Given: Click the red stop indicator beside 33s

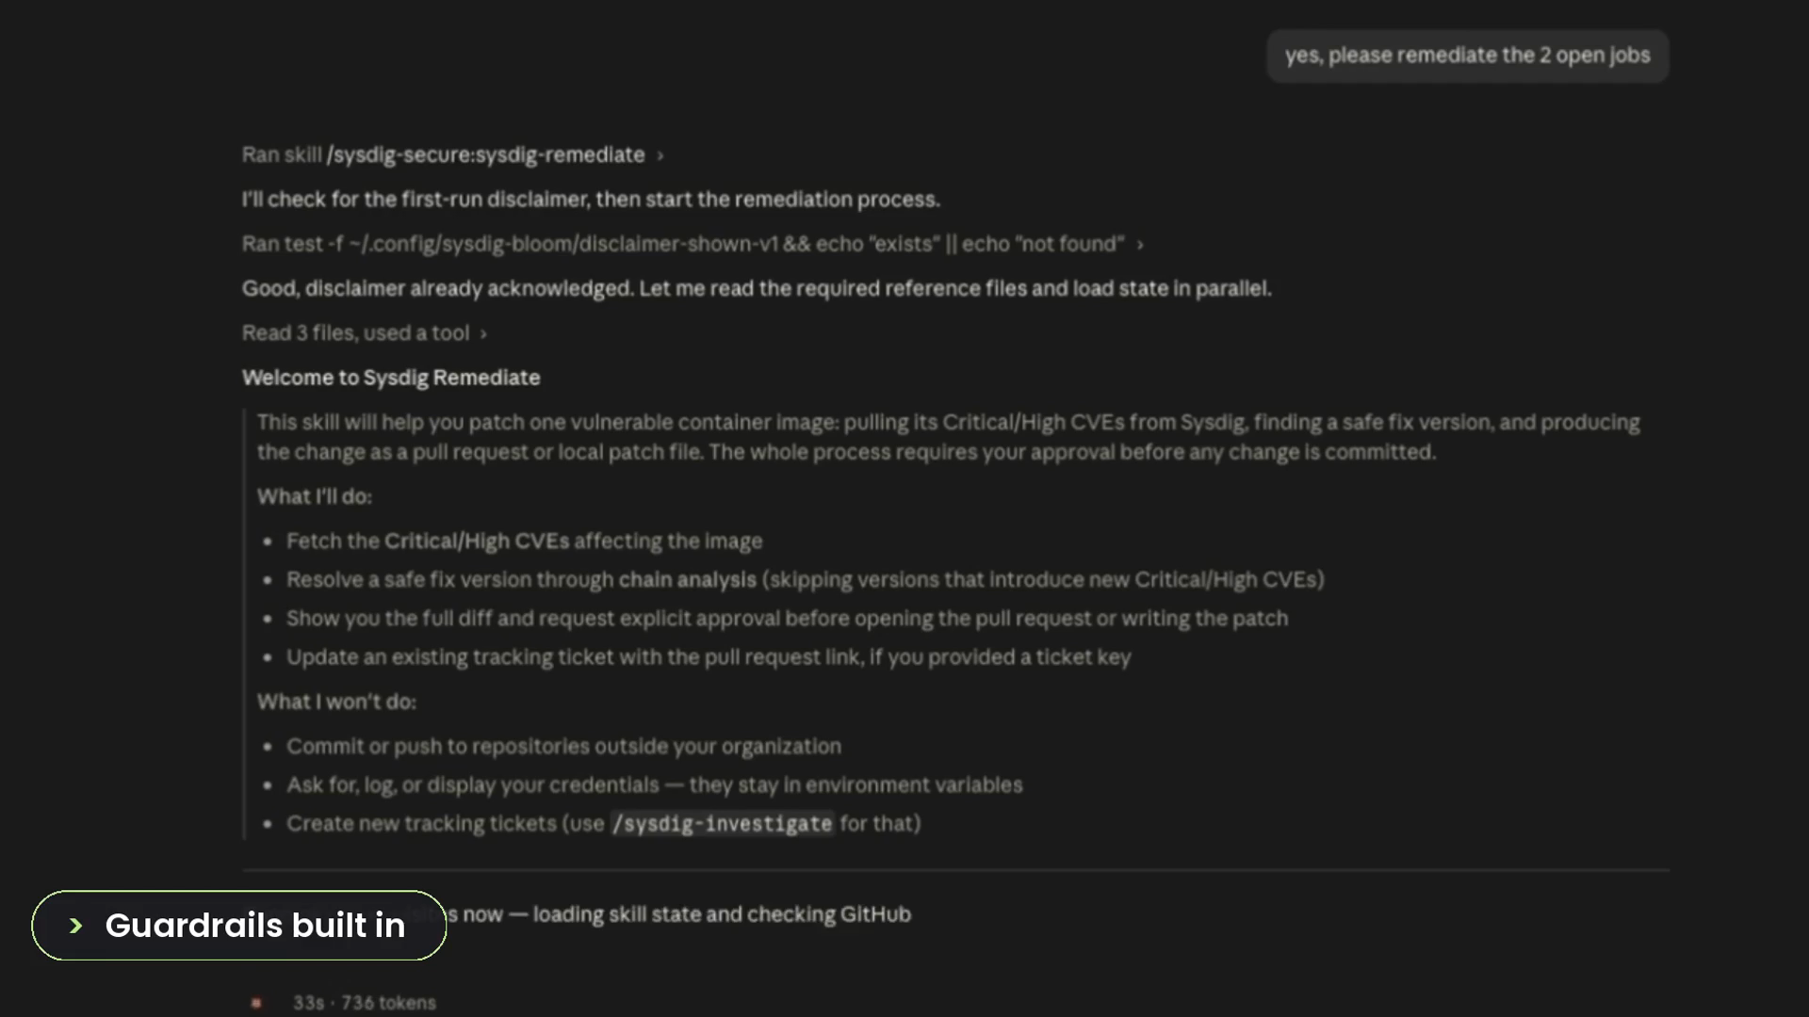Looking at the screenshot, I should pos(256,1003).
